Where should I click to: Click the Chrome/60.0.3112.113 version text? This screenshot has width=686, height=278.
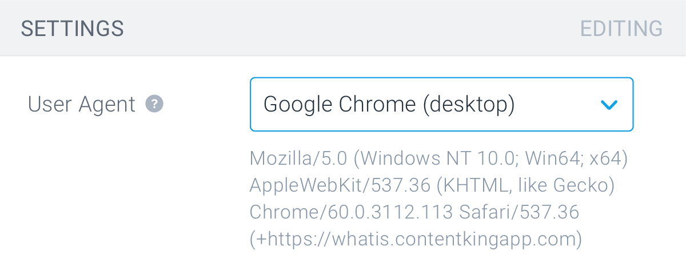point(352,212)
